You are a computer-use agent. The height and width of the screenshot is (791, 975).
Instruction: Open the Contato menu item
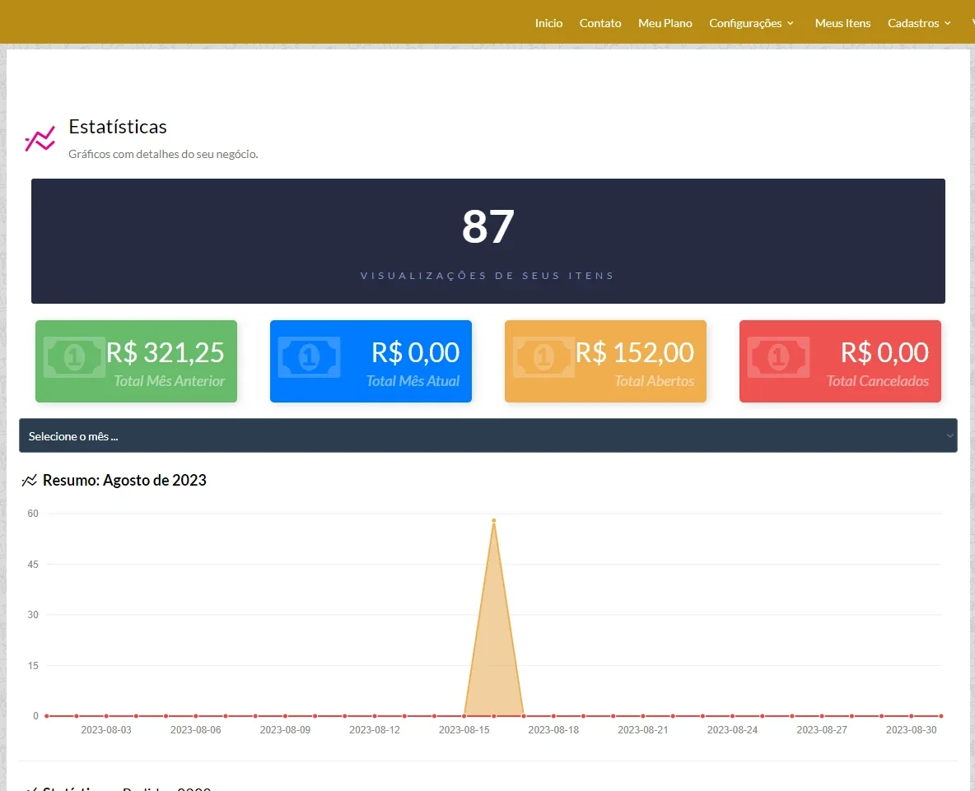click(x=600, y=23)
